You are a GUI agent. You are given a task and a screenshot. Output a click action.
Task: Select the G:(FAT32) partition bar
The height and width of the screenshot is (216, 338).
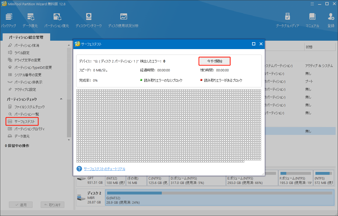220,197
